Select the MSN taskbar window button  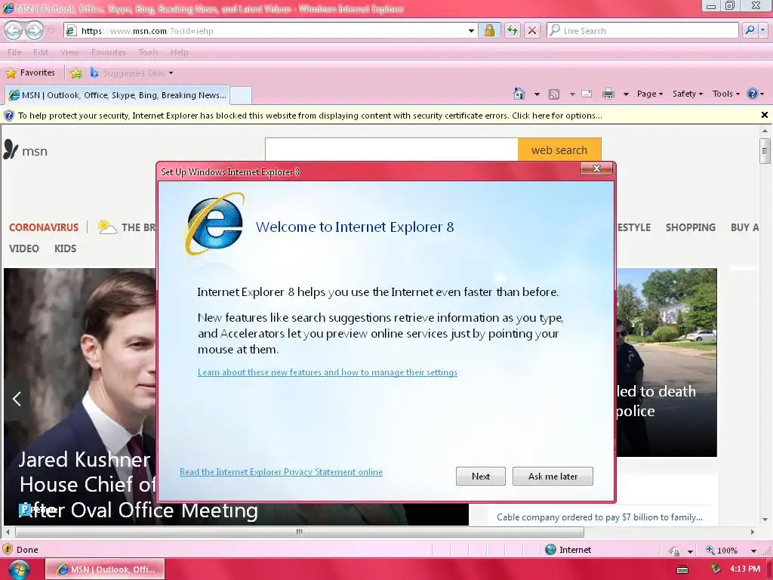pyautogui.click(x=105, y=569)
